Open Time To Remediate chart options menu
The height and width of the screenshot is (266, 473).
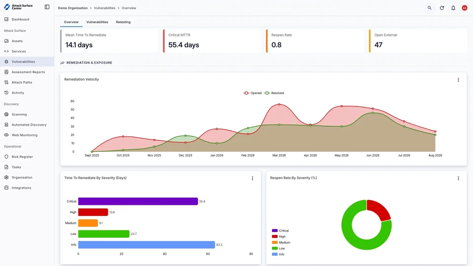pos(252,178)
